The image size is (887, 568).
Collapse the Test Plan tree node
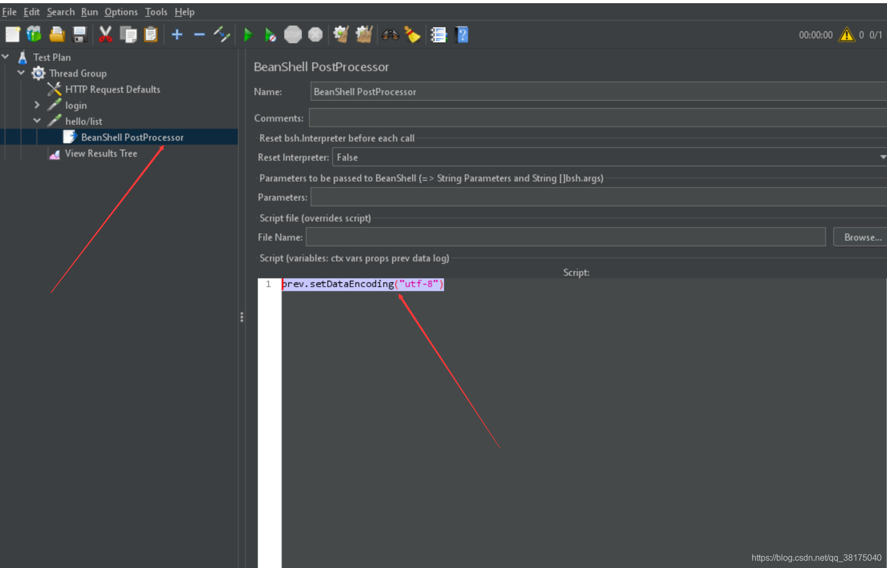5,56
